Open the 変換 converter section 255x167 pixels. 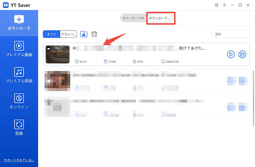tap(19, 127)
